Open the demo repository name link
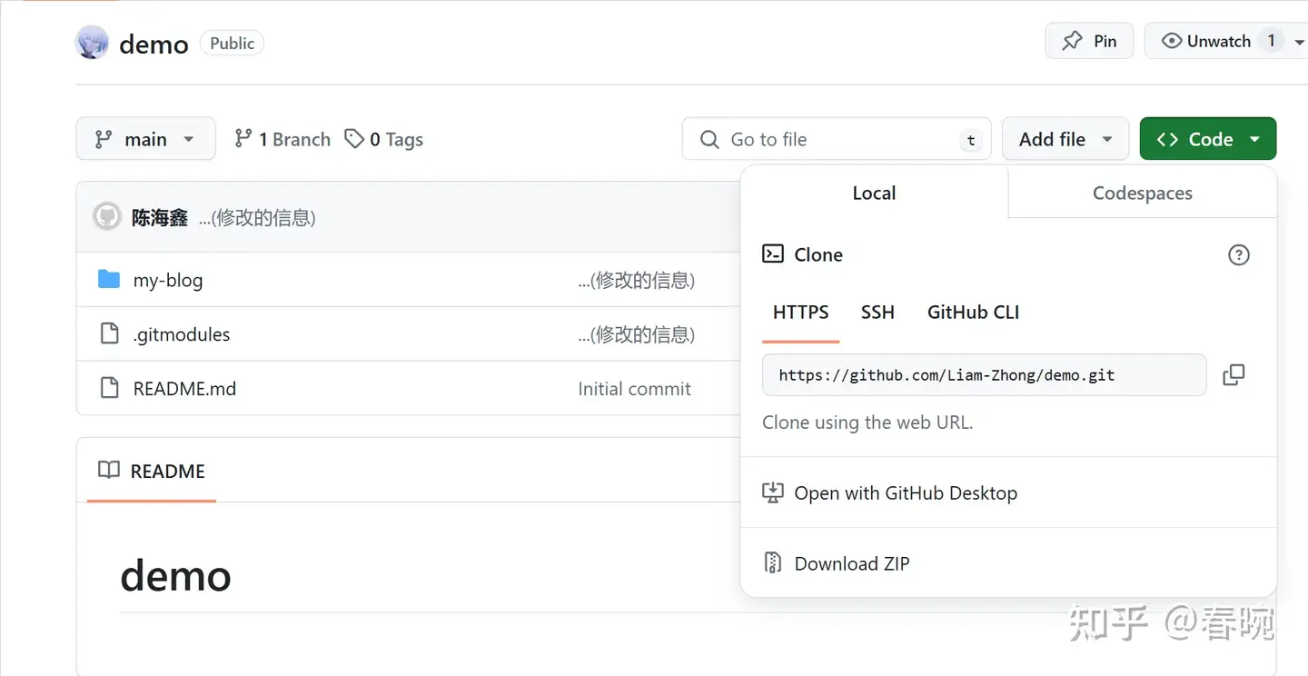Image resolution: width=1308 pixels, height=676 pixels. coord(154,44)
